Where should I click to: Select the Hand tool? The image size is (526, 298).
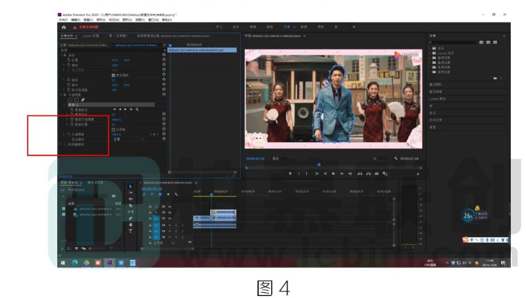click(130, 223)
